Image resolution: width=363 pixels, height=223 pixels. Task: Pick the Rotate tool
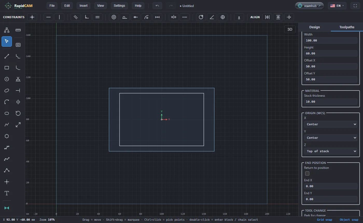[18, 113]
